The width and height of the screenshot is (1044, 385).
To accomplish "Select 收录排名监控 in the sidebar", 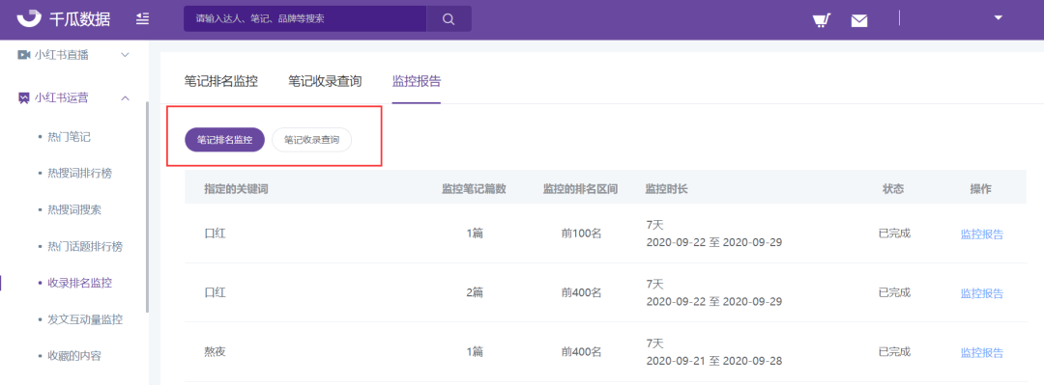I will click(x=79, y=284).
